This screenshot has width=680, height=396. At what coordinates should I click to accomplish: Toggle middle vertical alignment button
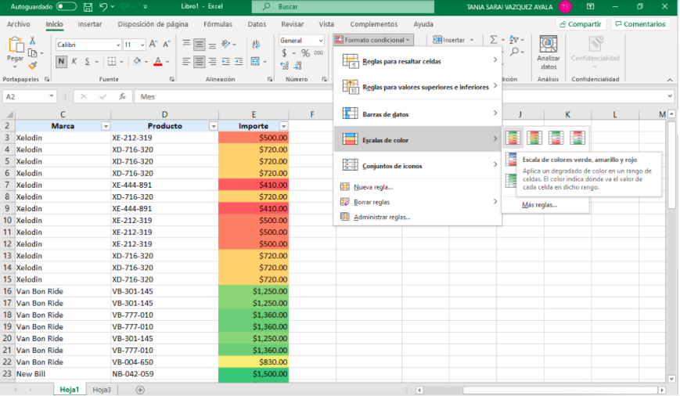(x=199, y=44)
